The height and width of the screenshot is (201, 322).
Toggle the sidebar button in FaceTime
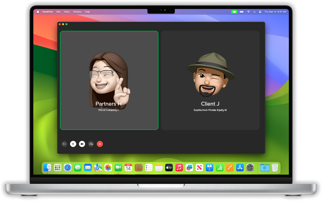pos(64,144)
